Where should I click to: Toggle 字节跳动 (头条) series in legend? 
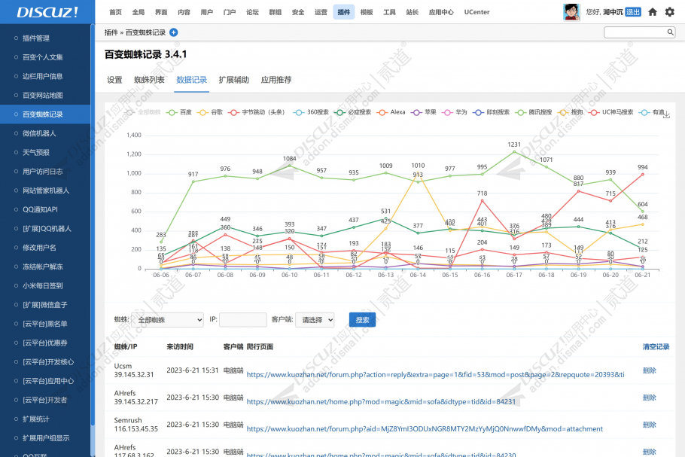tap(257, 112)
